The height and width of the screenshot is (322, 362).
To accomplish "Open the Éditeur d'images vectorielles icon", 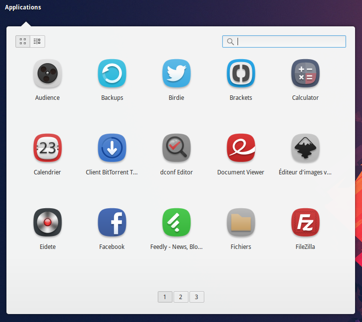I will [x=305, y=148].
